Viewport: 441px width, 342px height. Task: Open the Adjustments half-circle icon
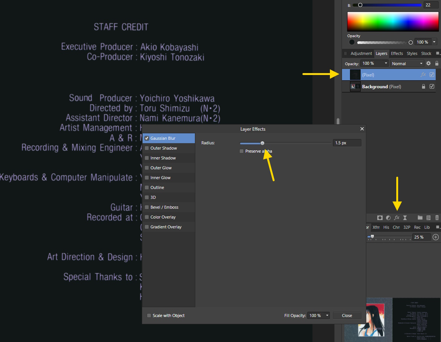[x=388, y=218]
